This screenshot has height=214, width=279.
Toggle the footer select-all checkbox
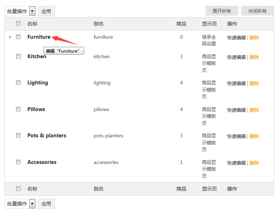19,189
